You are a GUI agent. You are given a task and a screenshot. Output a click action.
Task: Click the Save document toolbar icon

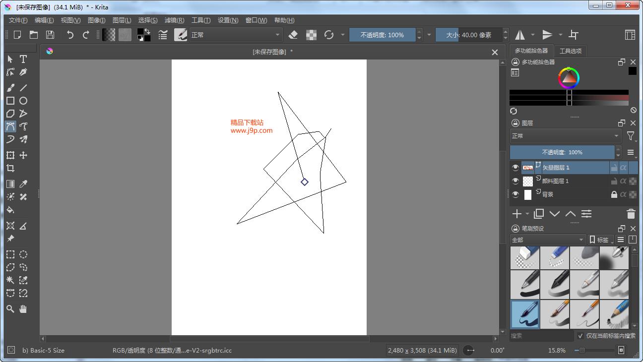click(x=50, y=35)
